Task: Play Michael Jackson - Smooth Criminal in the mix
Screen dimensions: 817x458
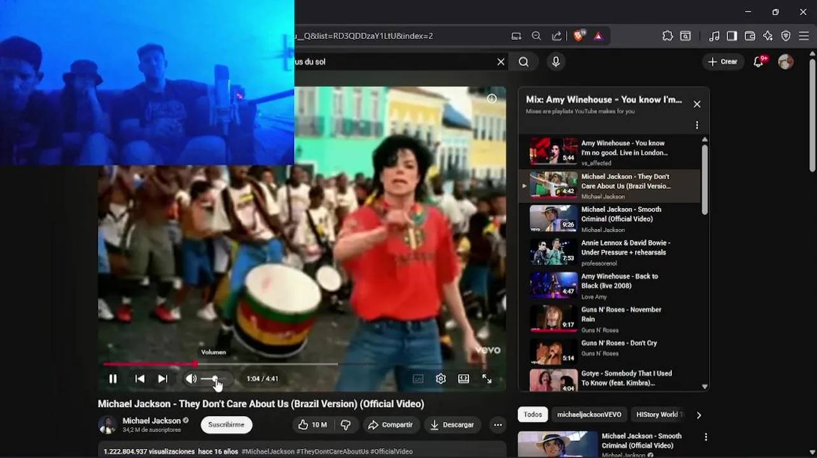Action: click(x=610, y=219)
